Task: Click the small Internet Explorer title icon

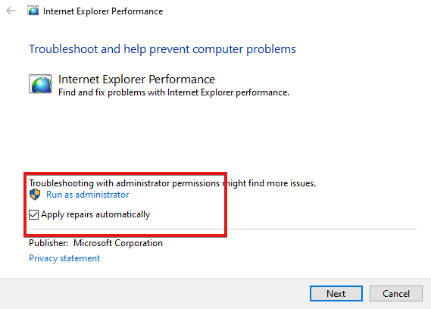Action: pos(33,11)
